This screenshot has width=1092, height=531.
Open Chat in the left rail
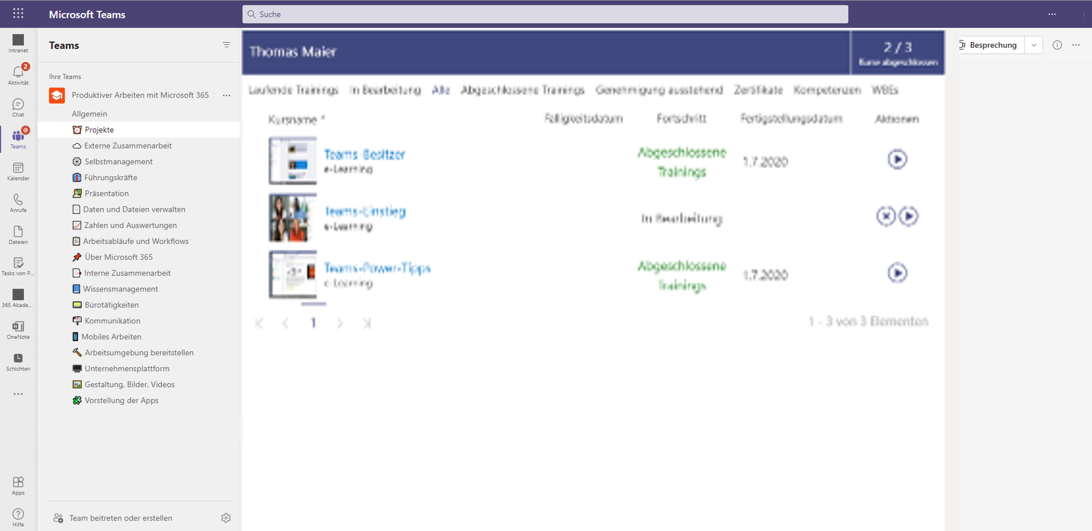[18, 108]
